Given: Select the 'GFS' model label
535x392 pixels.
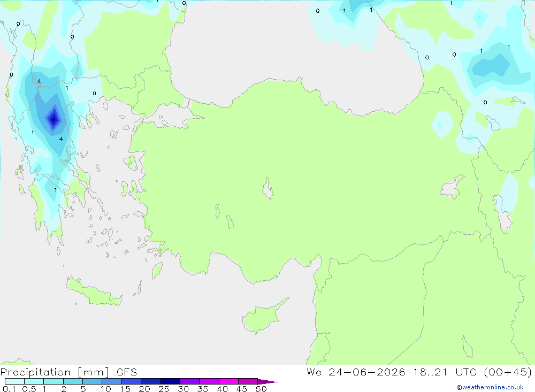Looking at the screenshot, I should (x=127, y=372).
